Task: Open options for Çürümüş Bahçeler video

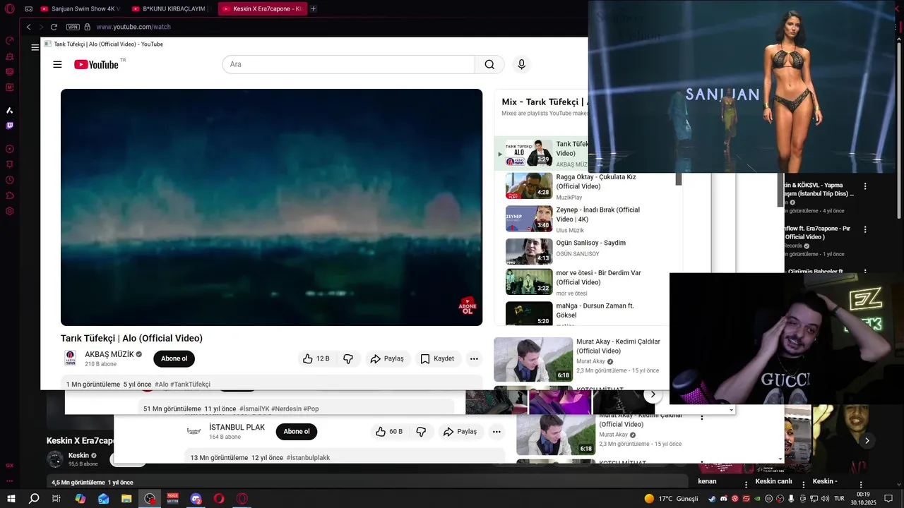Action: (x=865, y=272)
